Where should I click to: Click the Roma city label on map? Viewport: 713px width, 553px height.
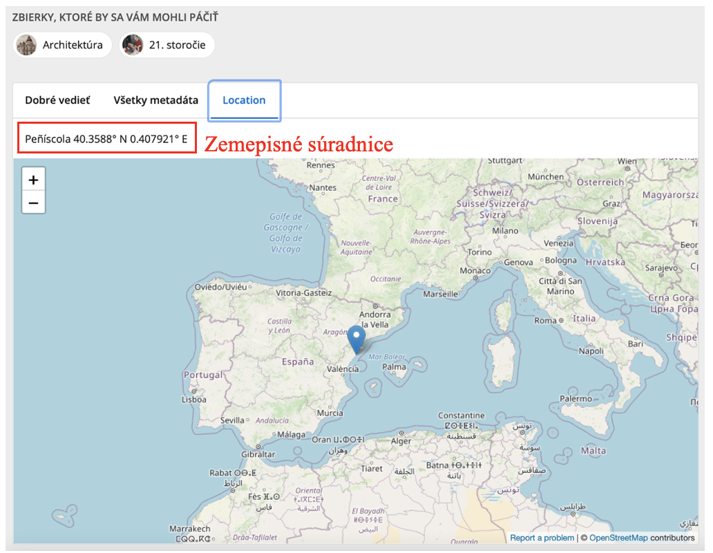545,321
